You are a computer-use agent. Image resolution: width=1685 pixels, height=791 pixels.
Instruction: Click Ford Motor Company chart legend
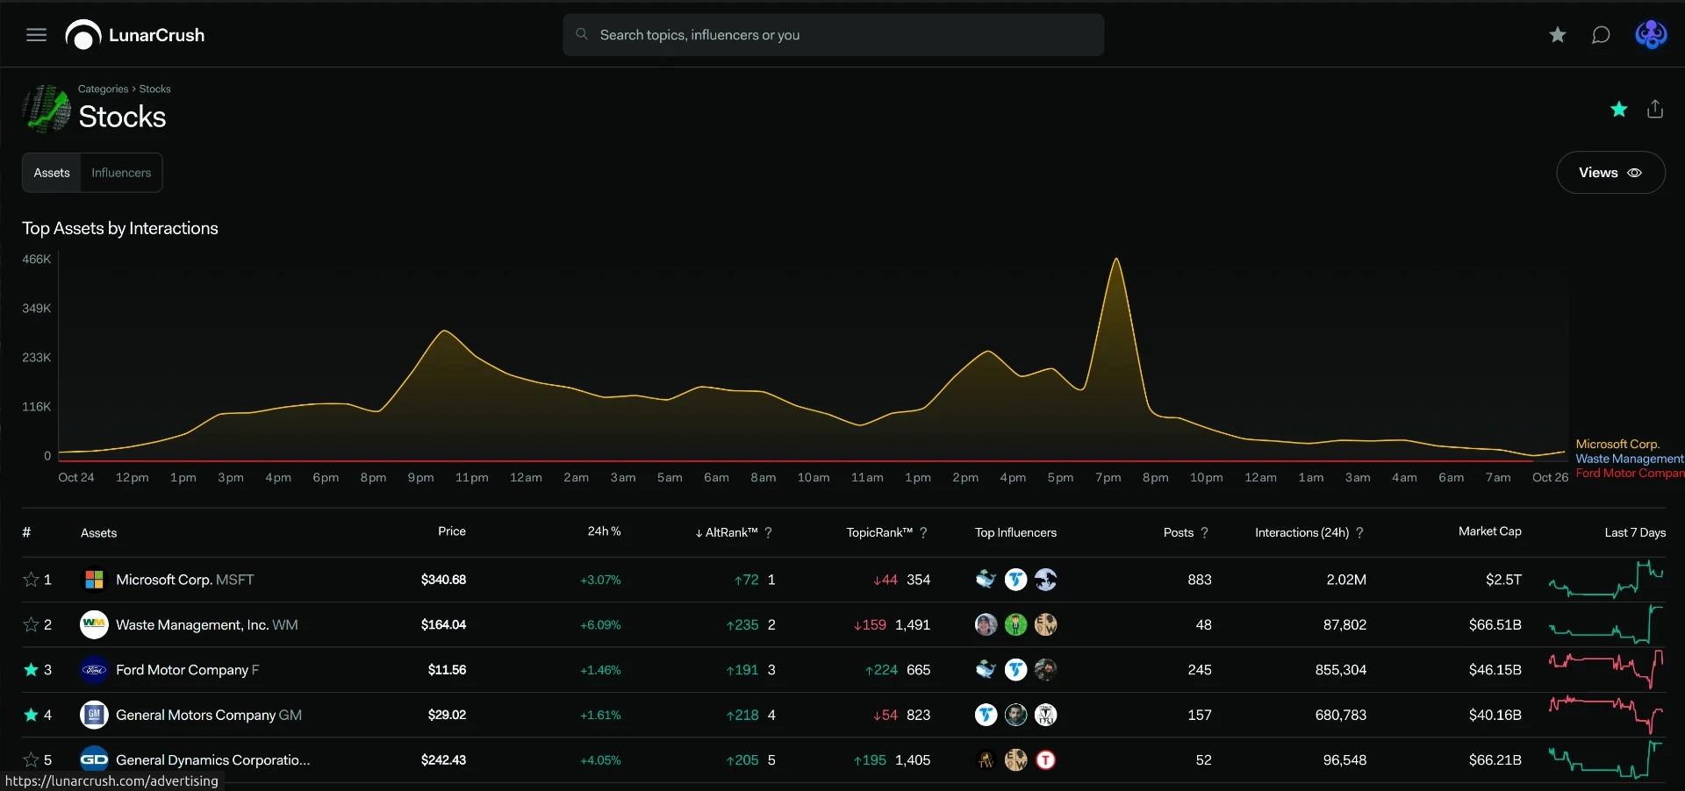click(1630, 474)
